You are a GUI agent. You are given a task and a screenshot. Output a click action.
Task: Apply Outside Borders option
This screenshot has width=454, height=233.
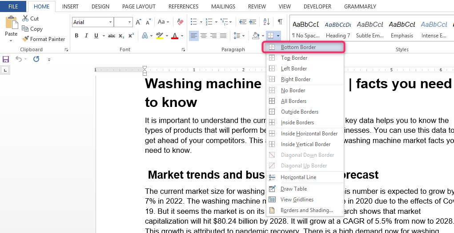point(305,112)
